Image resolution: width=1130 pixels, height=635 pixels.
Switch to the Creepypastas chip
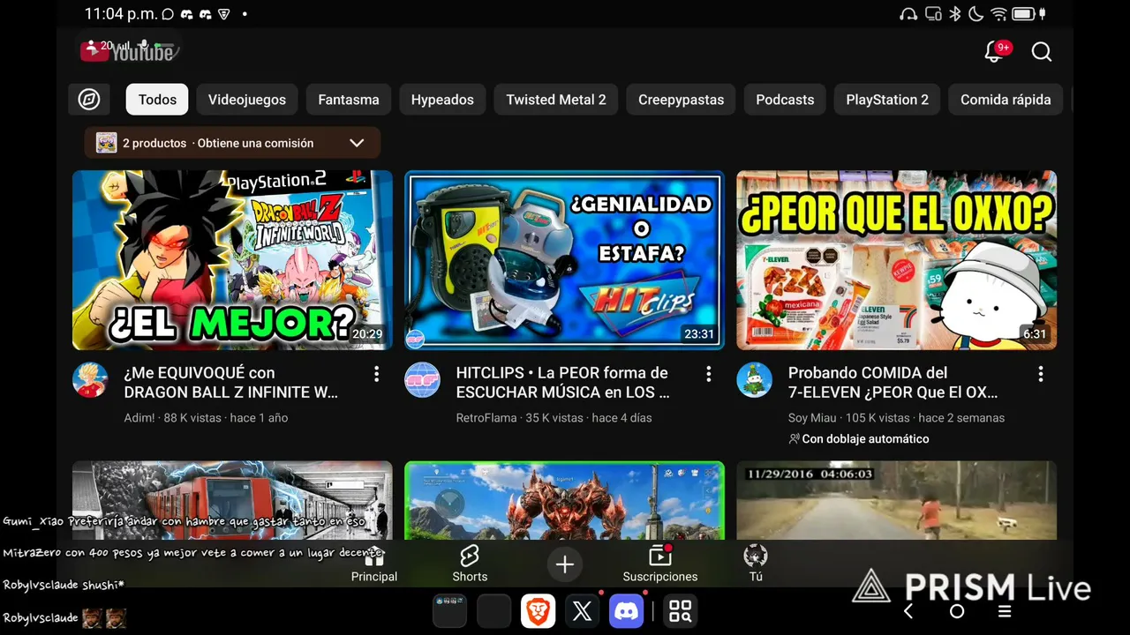click(x=681, y=100)
